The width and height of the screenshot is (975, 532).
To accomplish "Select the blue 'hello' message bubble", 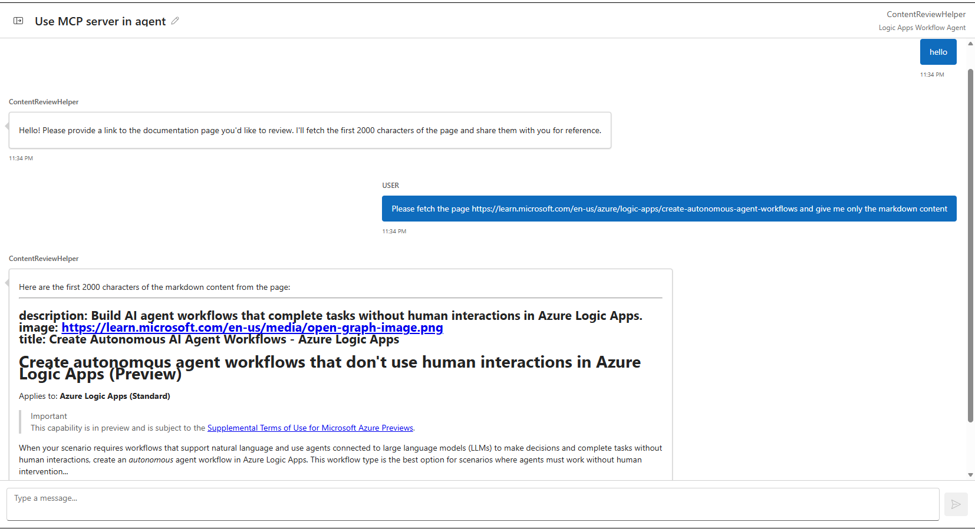I will tap(938, 51).
